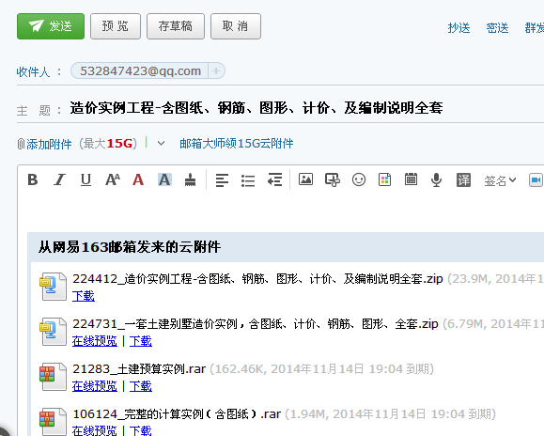Click 在线预览 for 21283_土建预算实例.rar
This screenshot has height=436, width=544.
(95, 386)
